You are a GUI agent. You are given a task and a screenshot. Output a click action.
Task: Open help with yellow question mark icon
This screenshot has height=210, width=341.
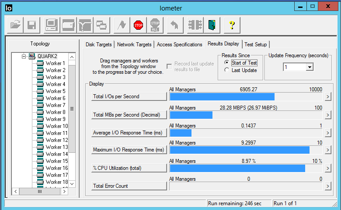[232, 25]
